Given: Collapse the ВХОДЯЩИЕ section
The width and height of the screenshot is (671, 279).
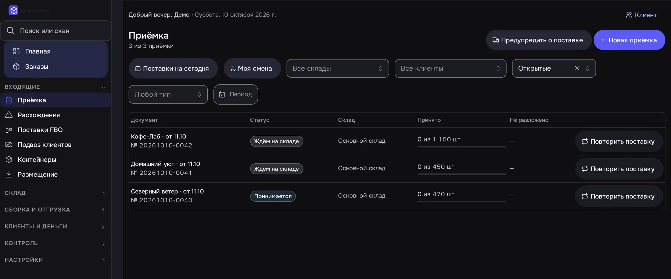Looking at the screenshot, I should click(x=55, y=87).
